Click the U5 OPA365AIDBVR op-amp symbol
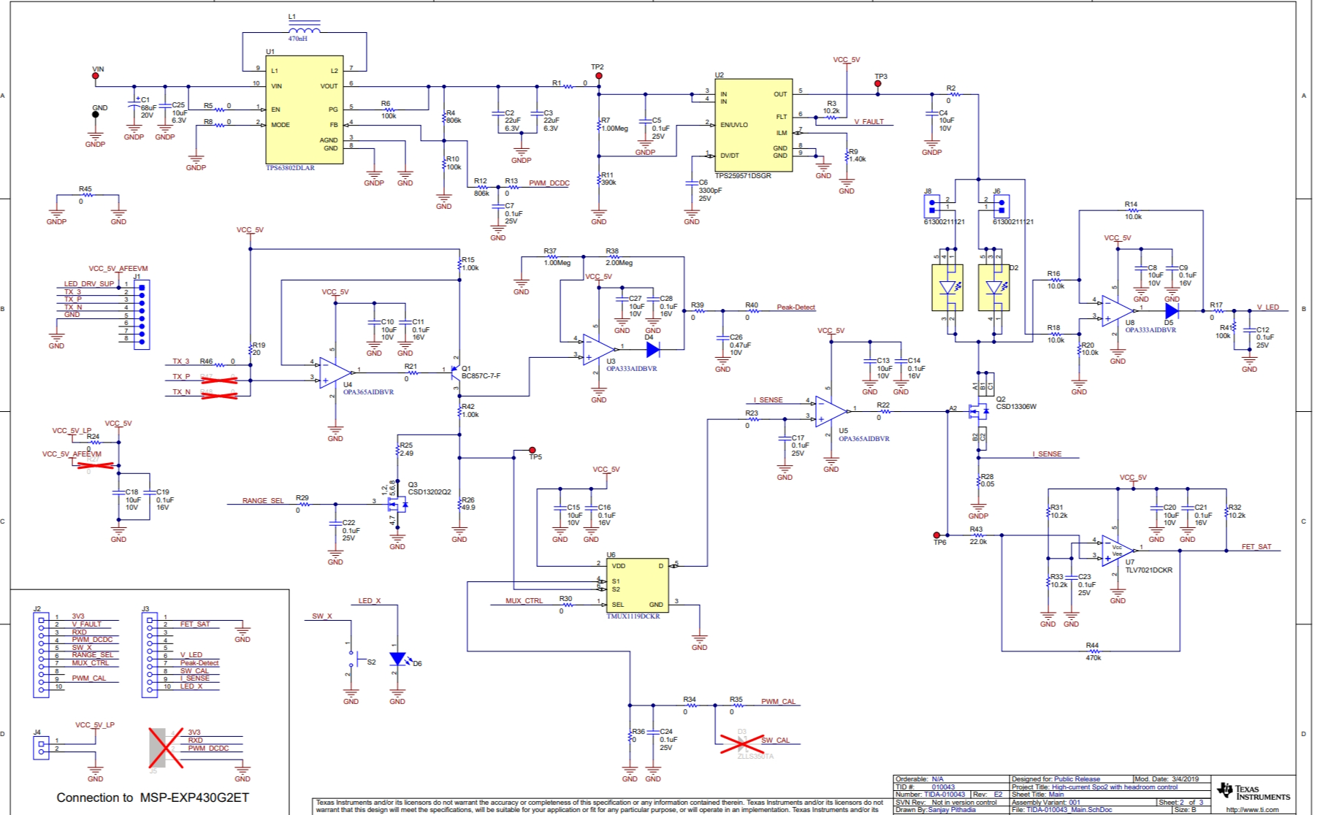1320x815 pixels. click(831, 412)
